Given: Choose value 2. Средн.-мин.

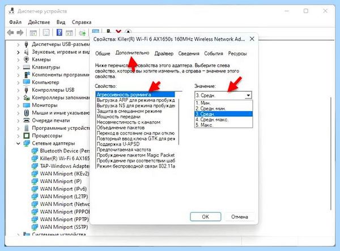Looking at the screenshot, I should [224, 108].
